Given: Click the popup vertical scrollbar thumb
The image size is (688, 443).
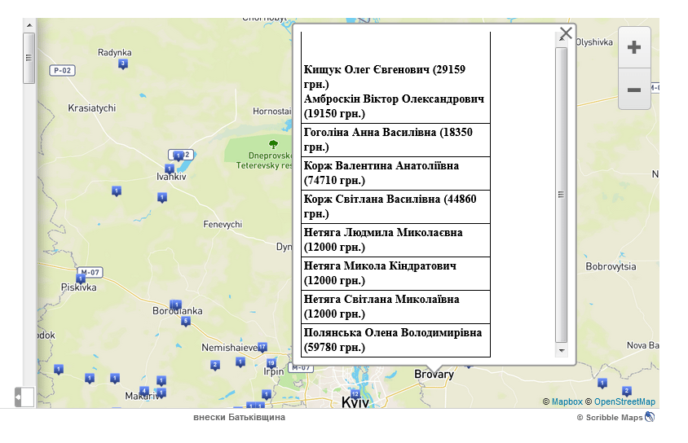Looking at the screenshot, I should point(561,194).
